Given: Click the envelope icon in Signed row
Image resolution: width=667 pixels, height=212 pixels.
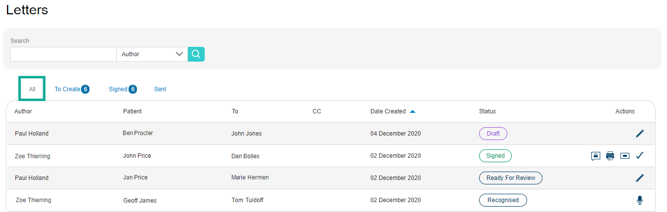Looking at the screenshot, I should (x=625, y=156).
